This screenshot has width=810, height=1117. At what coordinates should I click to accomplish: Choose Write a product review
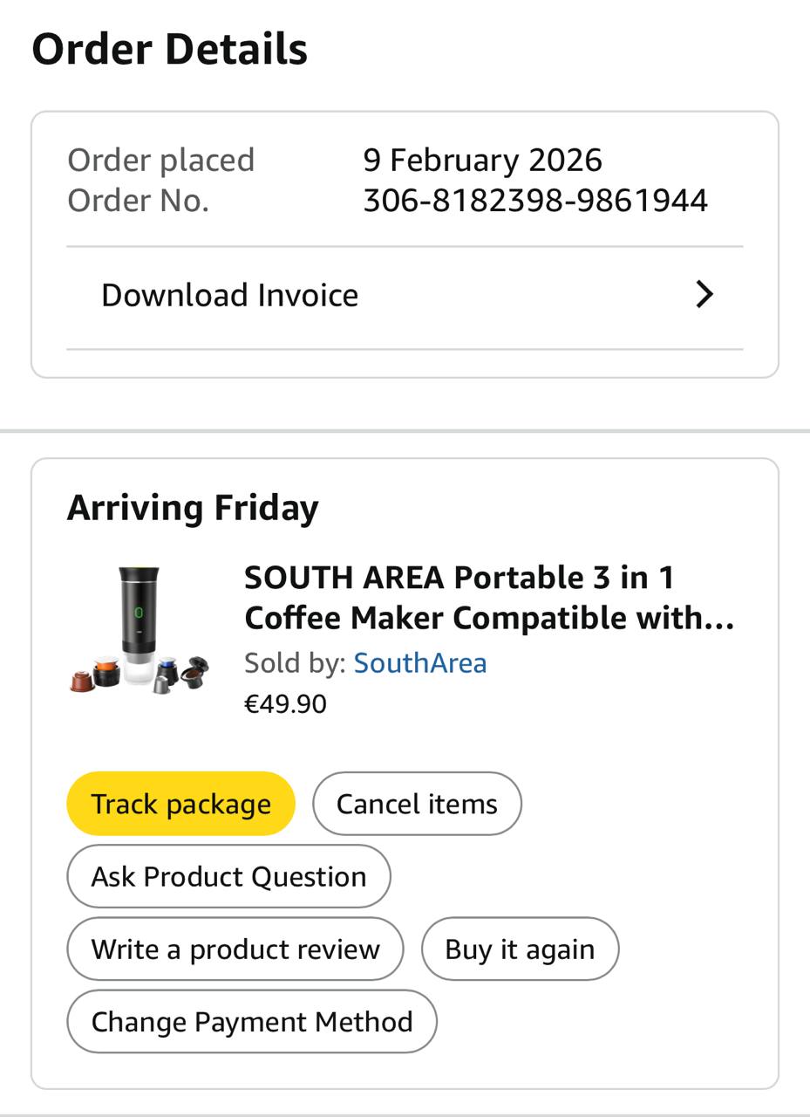click(235, 949)
